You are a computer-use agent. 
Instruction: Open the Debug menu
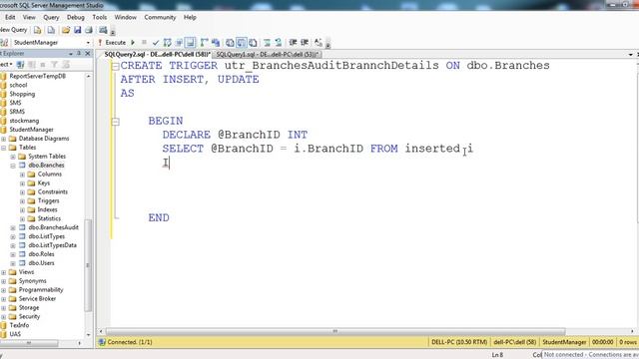(x=76, y=17)
